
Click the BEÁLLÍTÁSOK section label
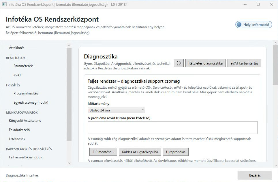pos(16,58)
